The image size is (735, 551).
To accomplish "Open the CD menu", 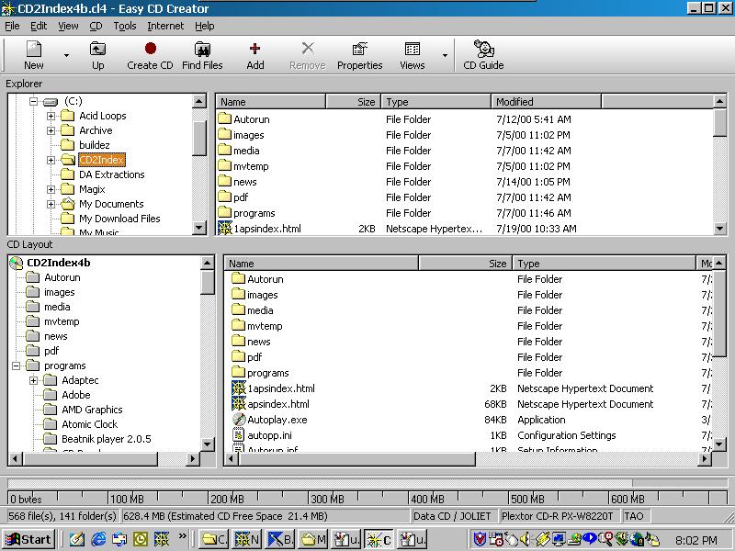I will [x=96, y=26].
